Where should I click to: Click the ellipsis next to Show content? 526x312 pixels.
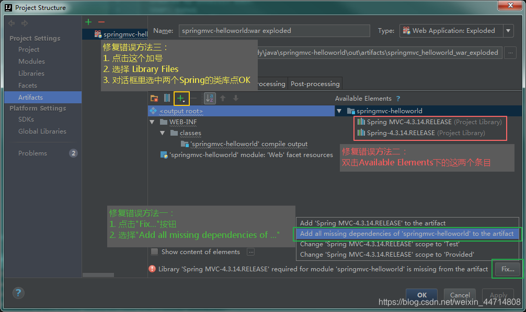coord(250,252)
